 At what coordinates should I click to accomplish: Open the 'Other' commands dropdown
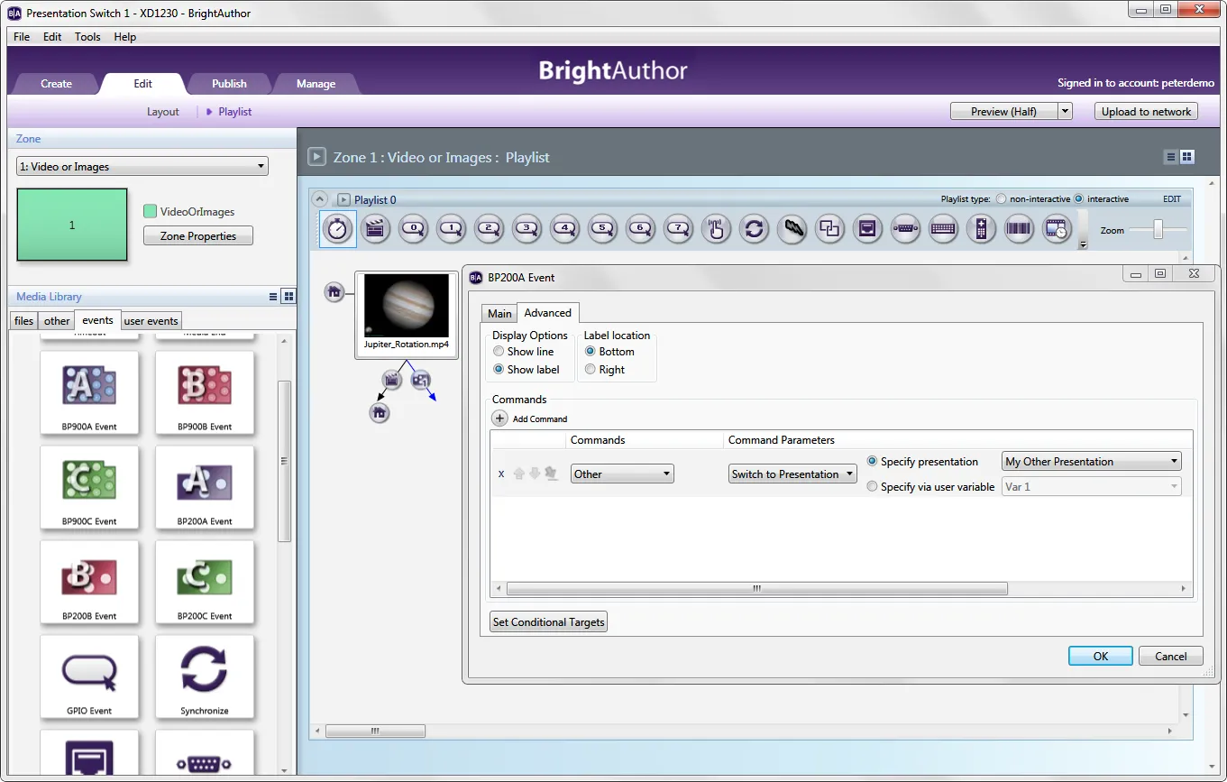(622, 474)
